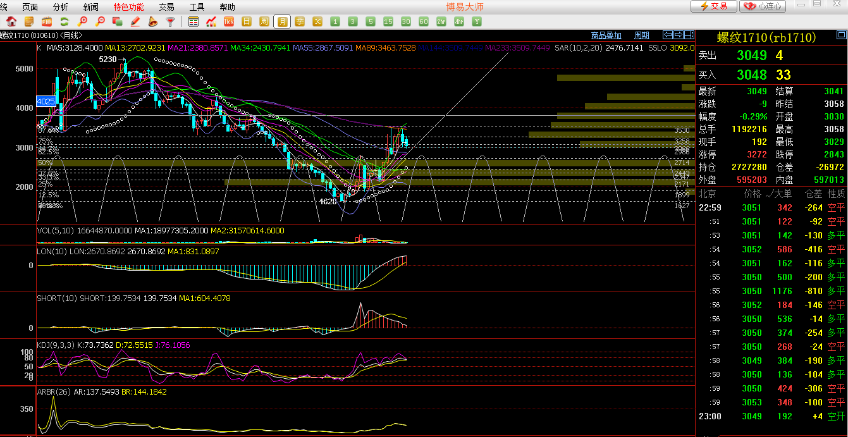Click the overlapping windows toolbar icon
Image resolution: width=848 pixels, height=437 pixels.
[117, 22]
